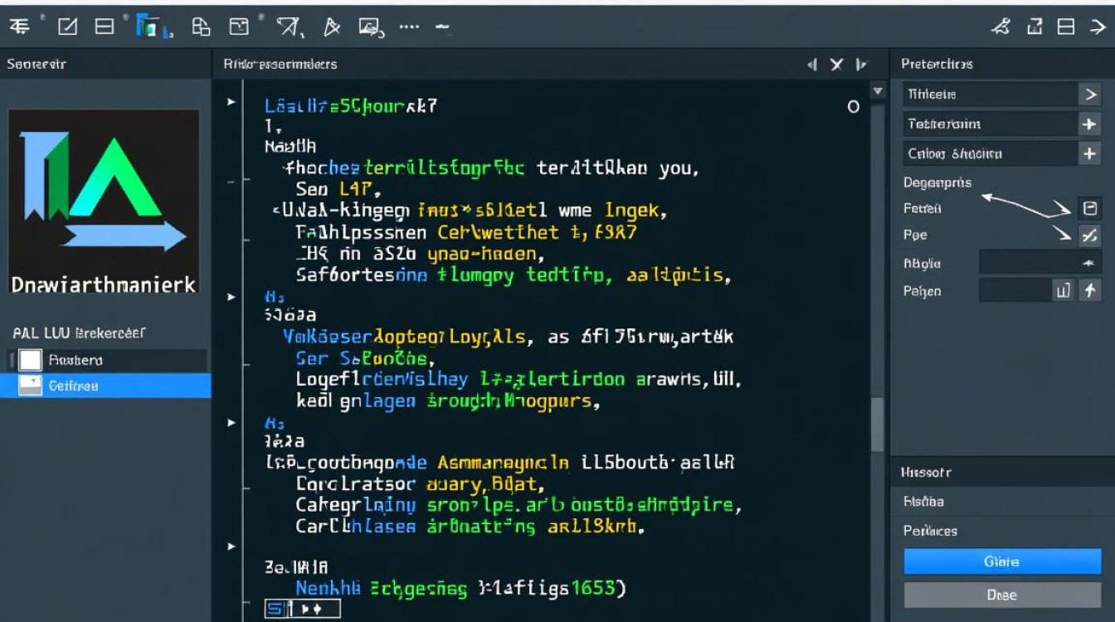Click the blue bar chart icon in toolbar
This screenshot has width=1115, height=622.
pyautogui.click(x=150, y=27)
